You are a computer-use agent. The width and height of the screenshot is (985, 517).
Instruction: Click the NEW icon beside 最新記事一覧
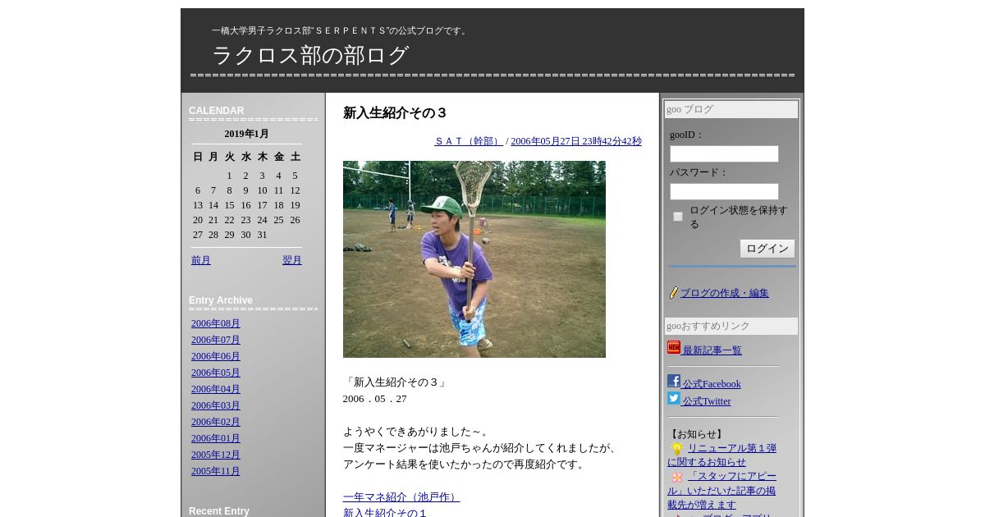coord(674,348)
